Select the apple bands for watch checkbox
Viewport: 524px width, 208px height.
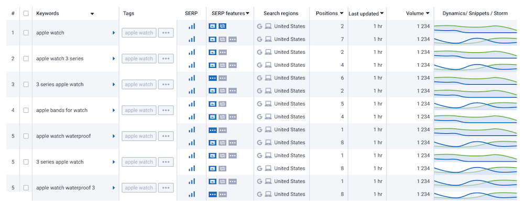click(26, 110)
